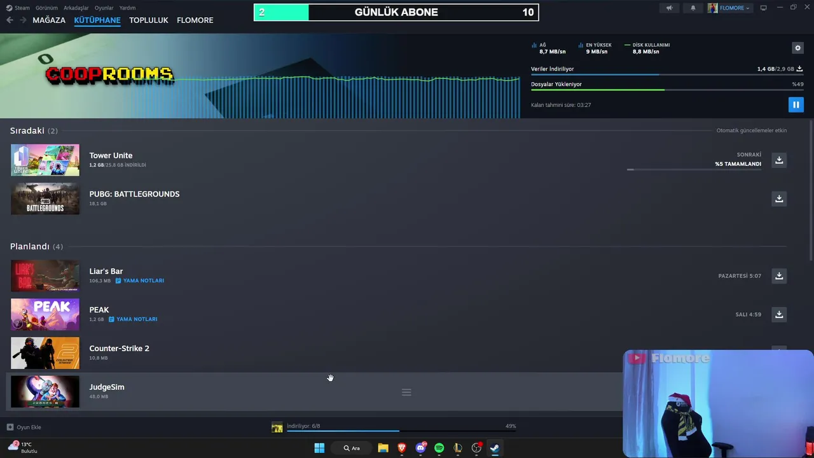This screenshot has width=814, height=458.
Task: Click the Dosyalar Yükleniyor progress bar
Action: [x=666, y=90]
